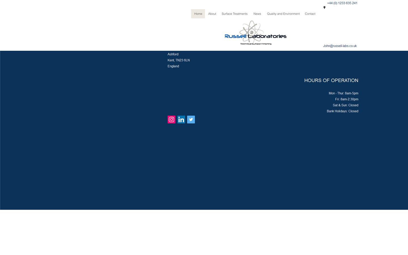Click the Fri: 8am-2.30pm hours text

tap(347, 99)
